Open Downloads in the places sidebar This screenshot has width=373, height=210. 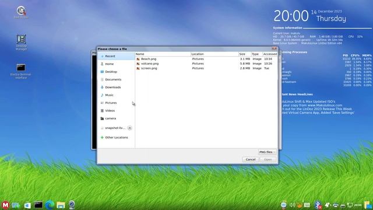point(116,87)
